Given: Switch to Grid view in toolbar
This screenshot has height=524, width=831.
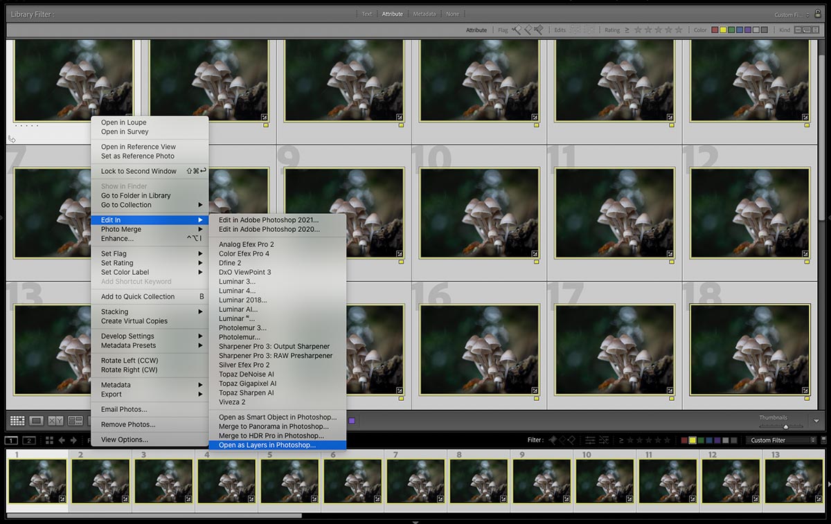Looking at the screenshot, I should click(17, 420).
